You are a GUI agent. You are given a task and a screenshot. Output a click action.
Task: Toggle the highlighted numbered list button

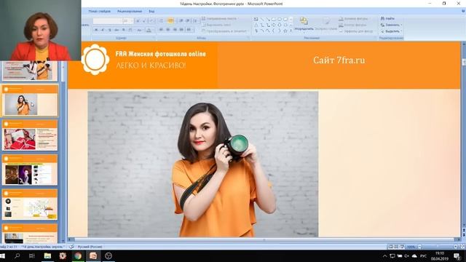coord(170,21)
